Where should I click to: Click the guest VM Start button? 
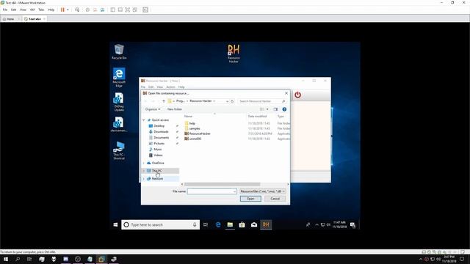(x=115, y=224)
